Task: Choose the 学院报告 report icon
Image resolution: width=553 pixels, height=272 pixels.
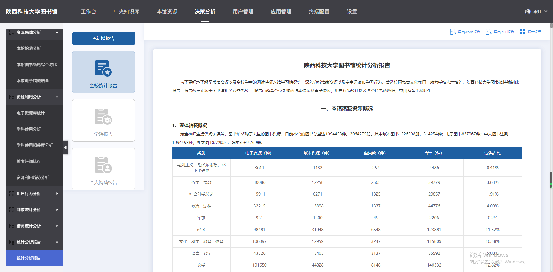Action: [103, 117]
